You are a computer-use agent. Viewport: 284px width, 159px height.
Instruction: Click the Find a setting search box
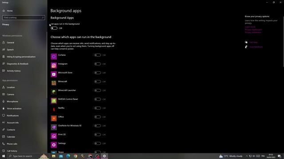[24, 18]
